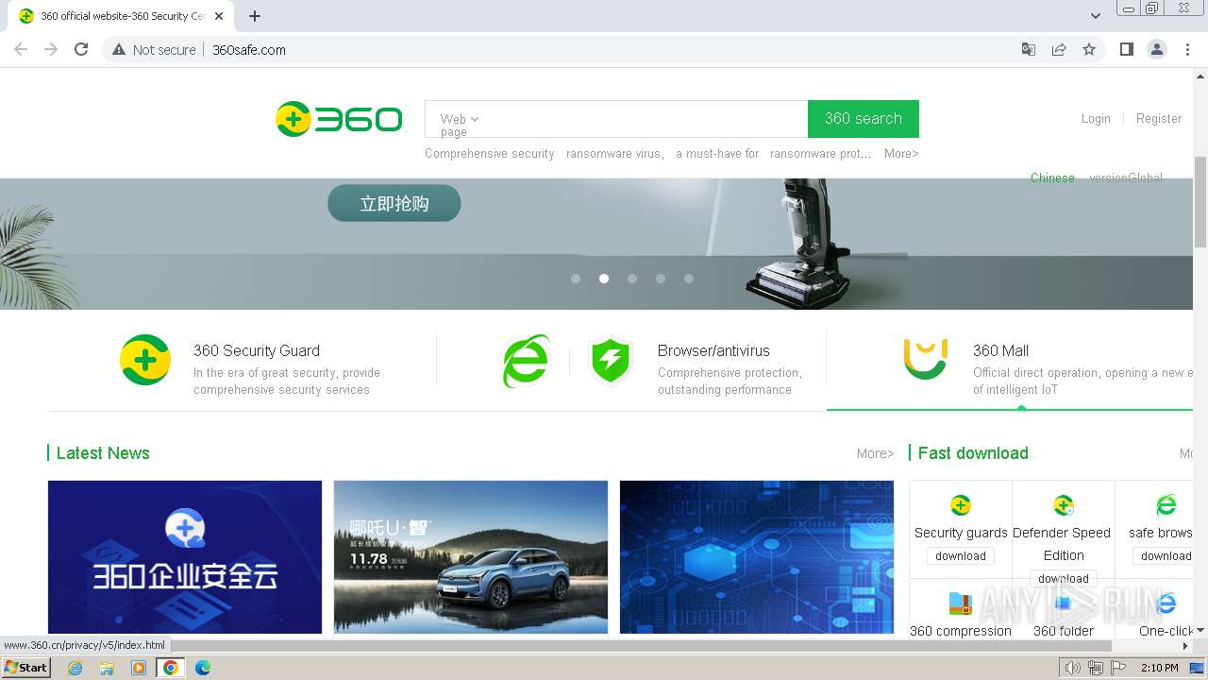The image size is (1208, 680).
Task: Select the fourth carousel dot
Action: tap(661, 279)
